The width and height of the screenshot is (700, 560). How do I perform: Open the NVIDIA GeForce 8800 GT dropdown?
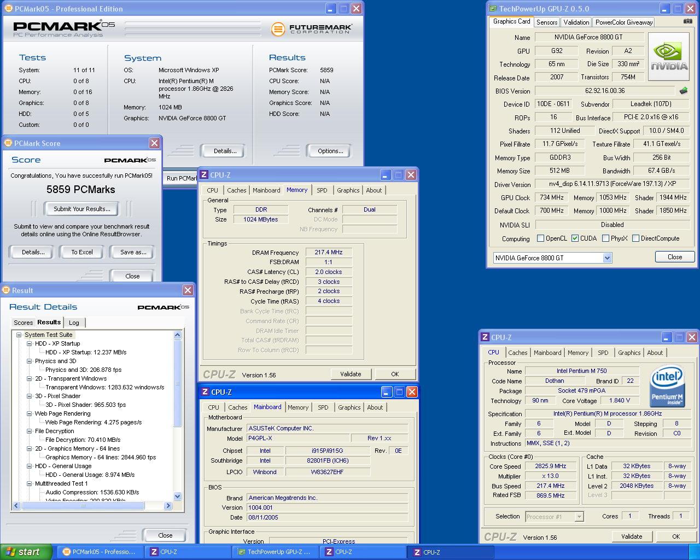607,258
